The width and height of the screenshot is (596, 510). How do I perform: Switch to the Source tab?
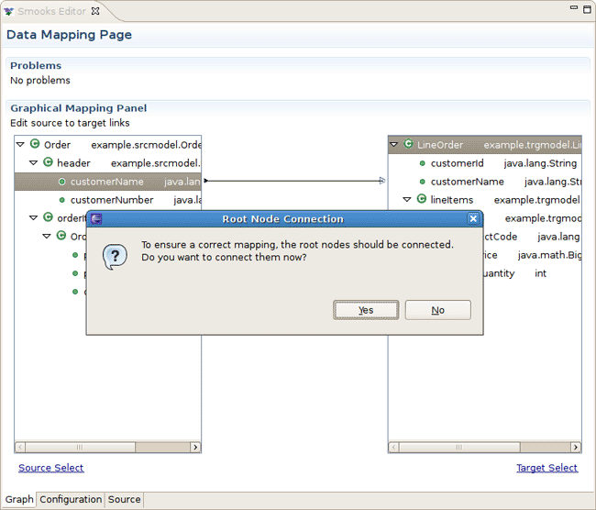(124, 500)
